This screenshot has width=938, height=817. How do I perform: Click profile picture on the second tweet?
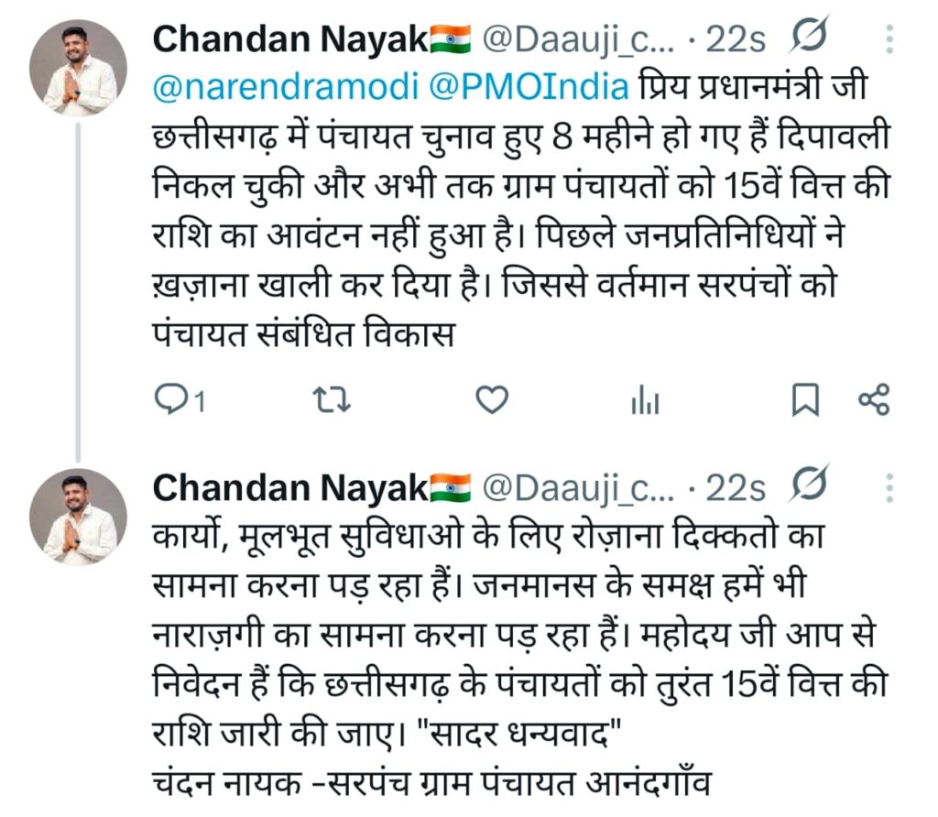(x=78, y=516)
